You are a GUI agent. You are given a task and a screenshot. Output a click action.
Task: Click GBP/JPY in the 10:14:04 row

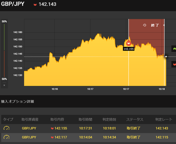pos(29,137)
